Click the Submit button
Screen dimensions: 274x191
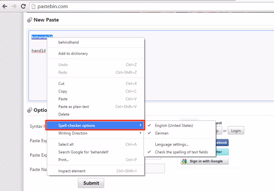click(x=91, y=183)
